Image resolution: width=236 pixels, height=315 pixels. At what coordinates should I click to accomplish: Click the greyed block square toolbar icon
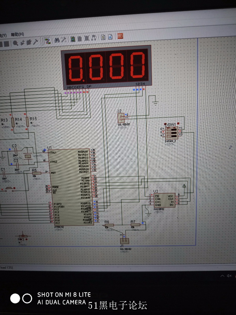point(7,44)
